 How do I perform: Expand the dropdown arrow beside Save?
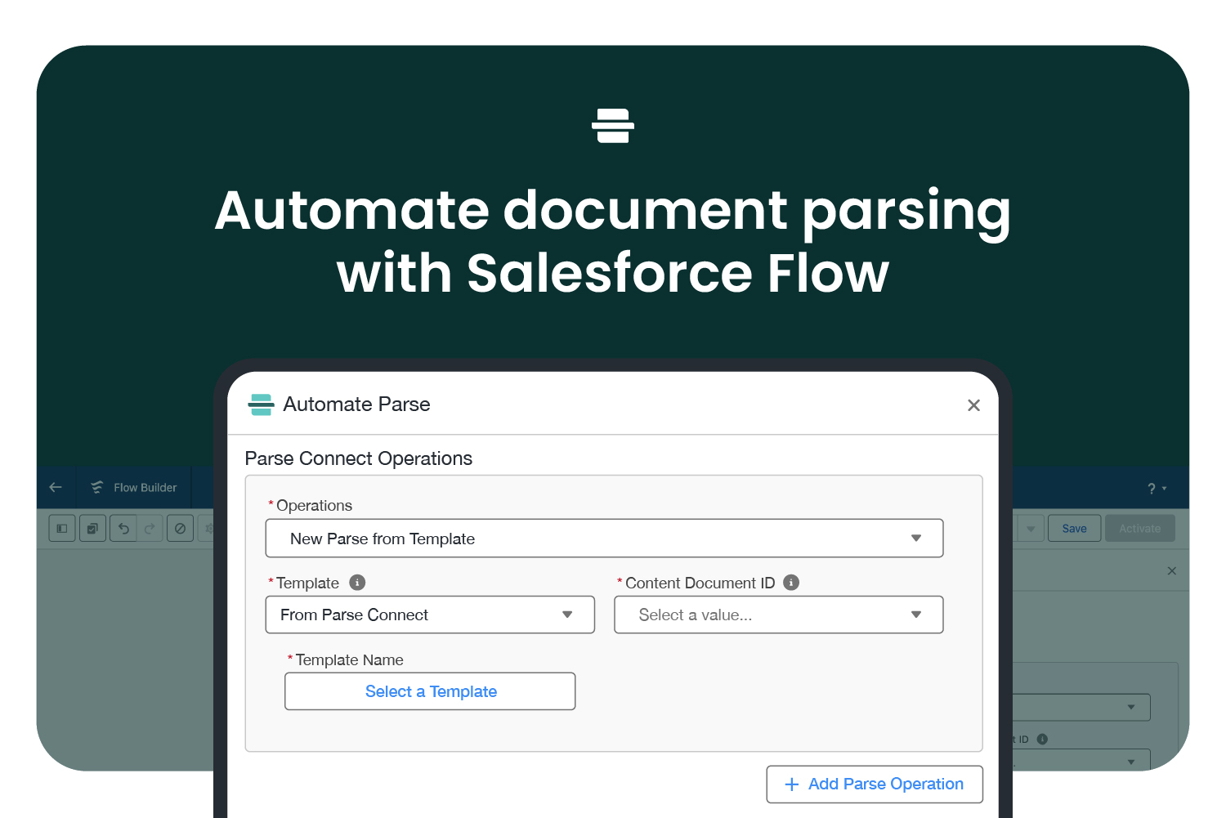click(1031, 529)
